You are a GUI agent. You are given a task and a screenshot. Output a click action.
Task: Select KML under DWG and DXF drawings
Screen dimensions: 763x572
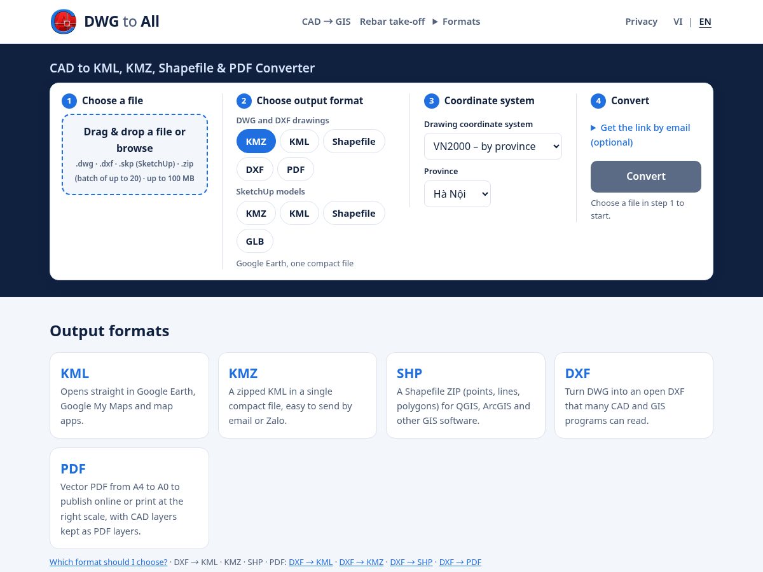pyautogui.click(x=299, y=141)
